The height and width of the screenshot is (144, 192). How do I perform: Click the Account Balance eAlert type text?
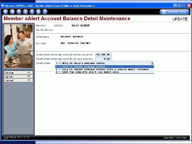[x=72, y=37]
